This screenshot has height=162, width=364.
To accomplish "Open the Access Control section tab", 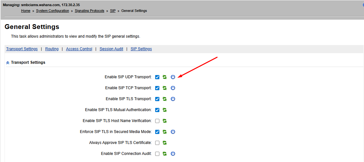I will click(79, 49).
